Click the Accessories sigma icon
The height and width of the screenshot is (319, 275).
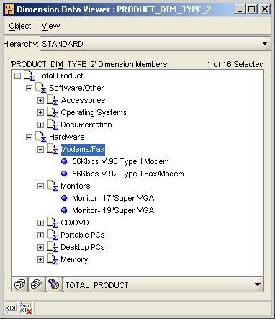(53, 100)
